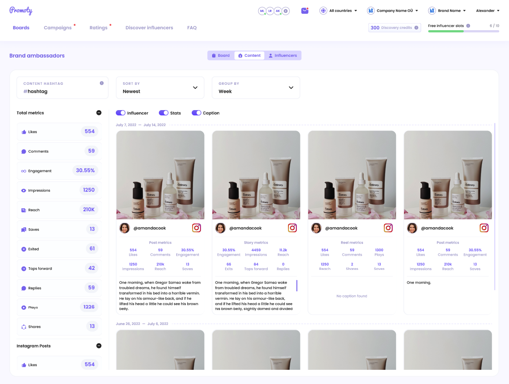Click the Shares icon in Total metrics
The image size is (509, 384).
(x=24, y=327)
